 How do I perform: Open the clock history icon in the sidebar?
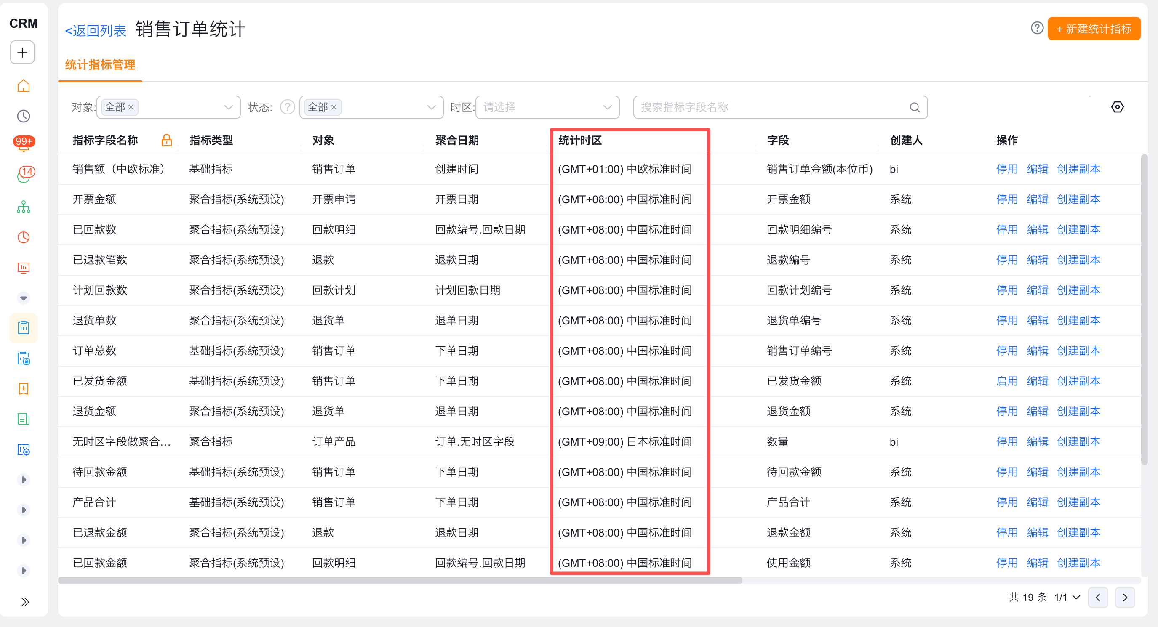click(x=24, y=116)
